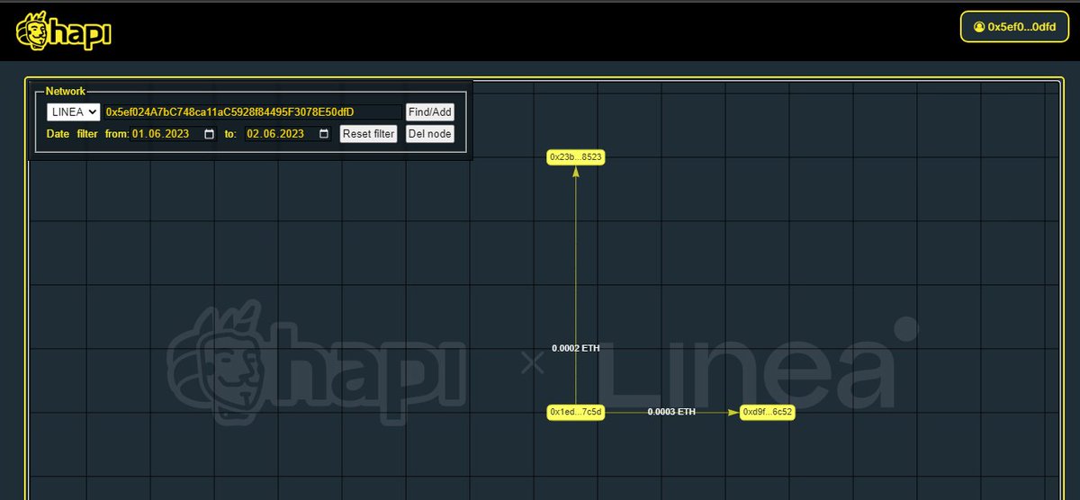1080x500 pixels.
Task: Open the calendar picker for the from date
Action: (210, 134)
